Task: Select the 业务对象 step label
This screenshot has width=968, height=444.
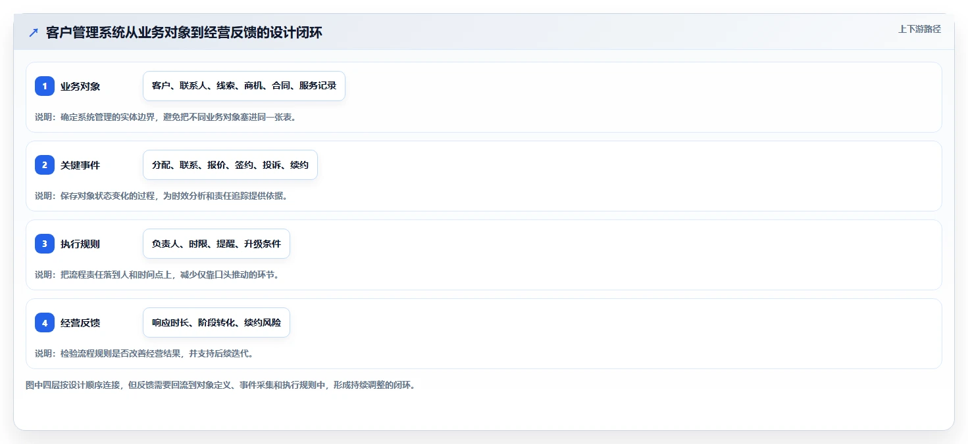Action: pos(80,86)
